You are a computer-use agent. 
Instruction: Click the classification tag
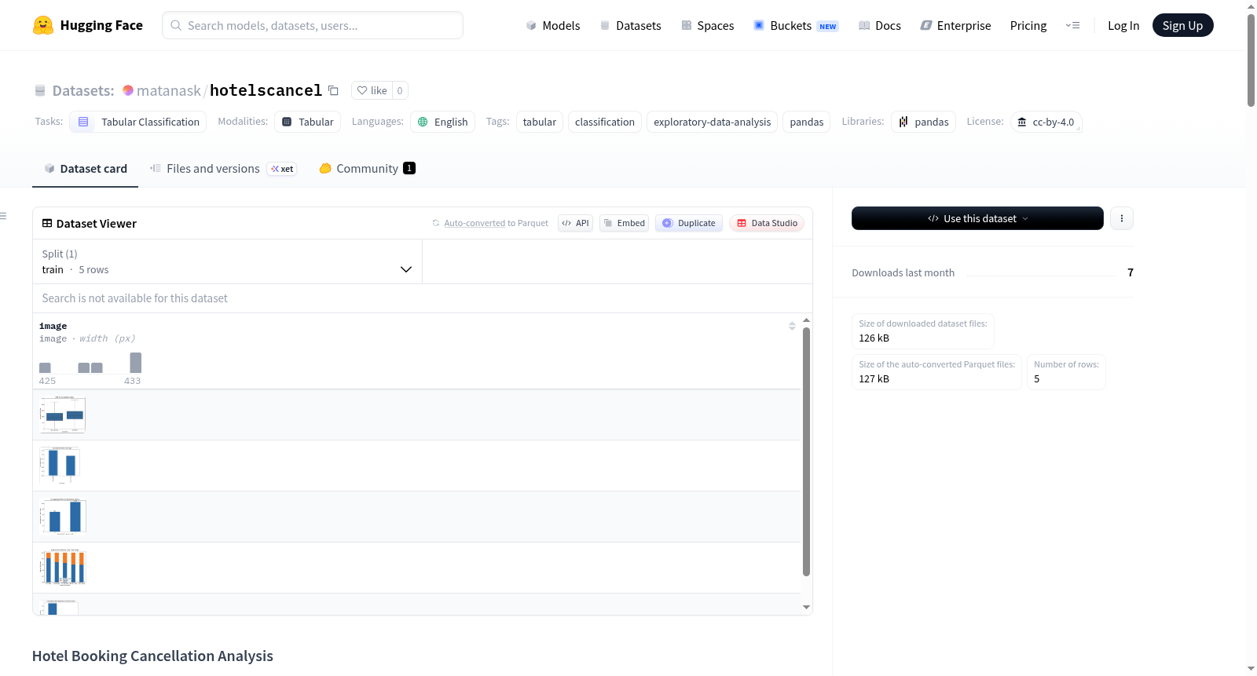point(605,122)
